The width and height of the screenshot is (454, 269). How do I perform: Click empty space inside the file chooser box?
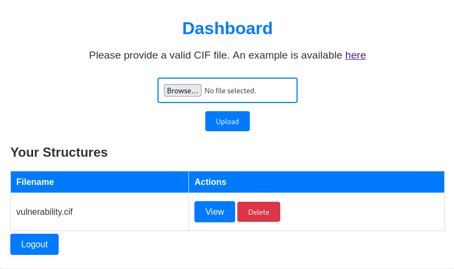(275, 91)
